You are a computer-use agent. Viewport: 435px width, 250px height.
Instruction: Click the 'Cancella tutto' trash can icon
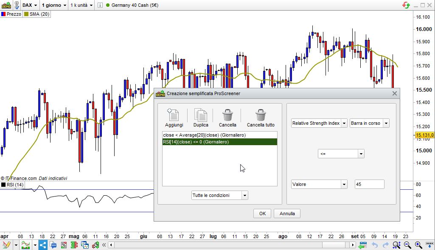click(261, 115)
